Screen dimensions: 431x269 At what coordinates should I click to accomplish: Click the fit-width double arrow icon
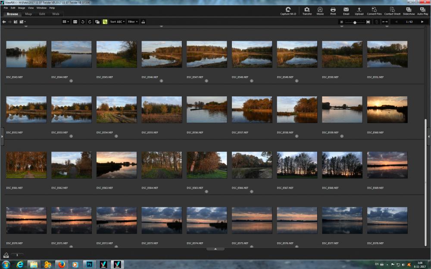pyautogui.click(x=385, y=22)
